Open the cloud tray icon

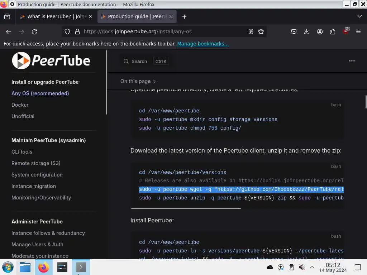click(270, 267)
